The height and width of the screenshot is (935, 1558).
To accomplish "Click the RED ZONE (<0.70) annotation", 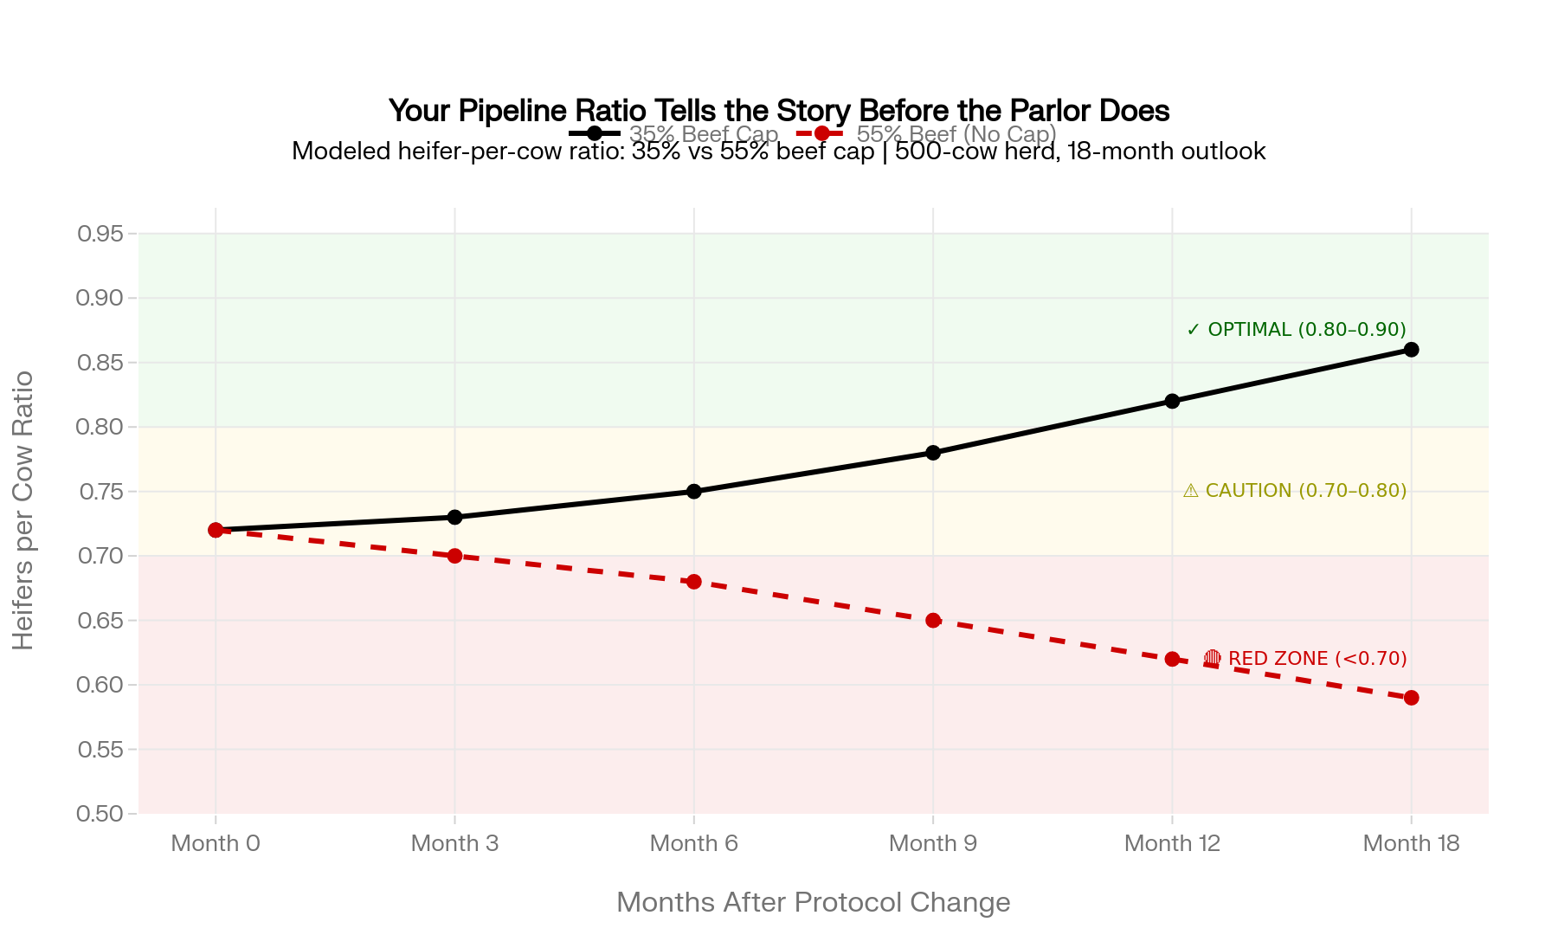I will 1305,659.
